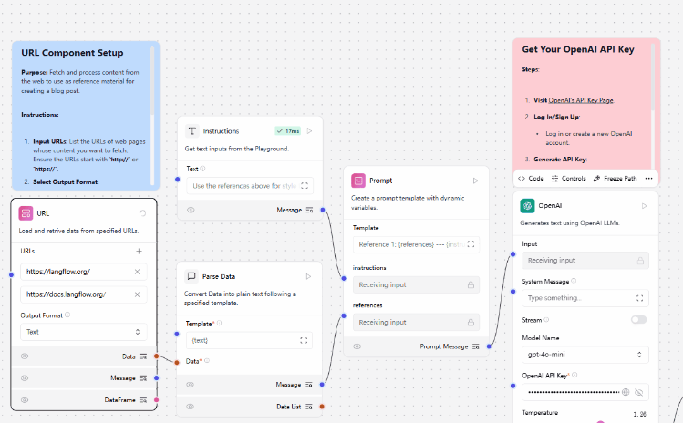This screenshot has width=683, height=423.
Task: Click the URL Component Setup note title
Action: point(72,53)
